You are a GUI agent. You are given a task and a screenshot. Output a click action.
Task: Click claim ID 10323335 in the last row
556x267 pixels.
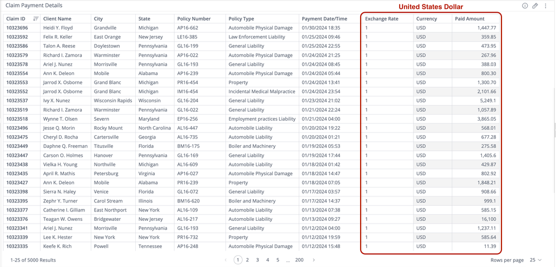click(17, 246)
